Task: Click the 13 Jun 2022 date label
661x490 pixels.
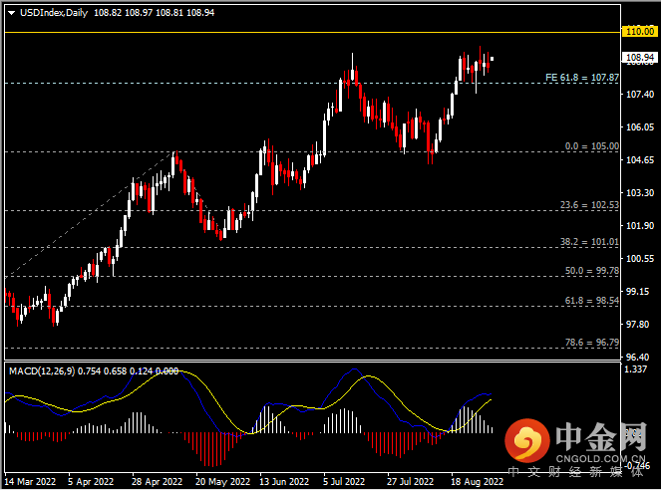Action: click(284, 482)
